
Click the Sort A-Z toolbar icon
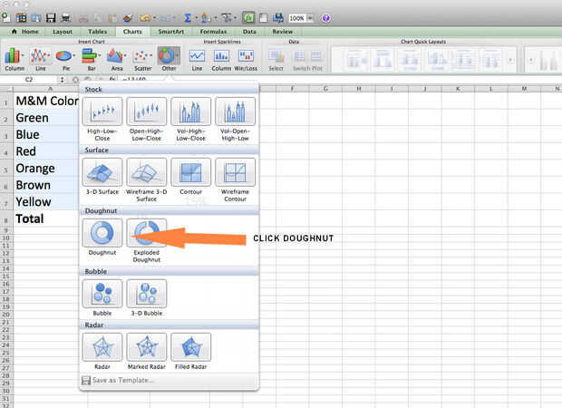point(206,17)
